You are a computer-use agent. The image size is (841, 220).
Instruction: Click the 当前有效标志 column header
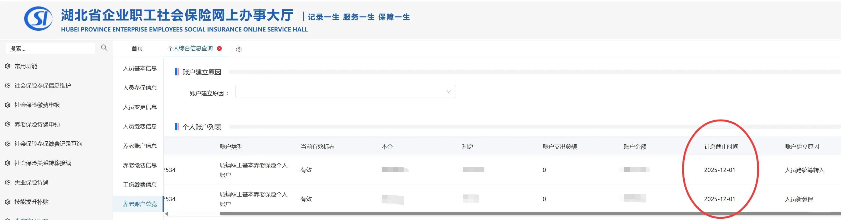click(x=318, y=147)
